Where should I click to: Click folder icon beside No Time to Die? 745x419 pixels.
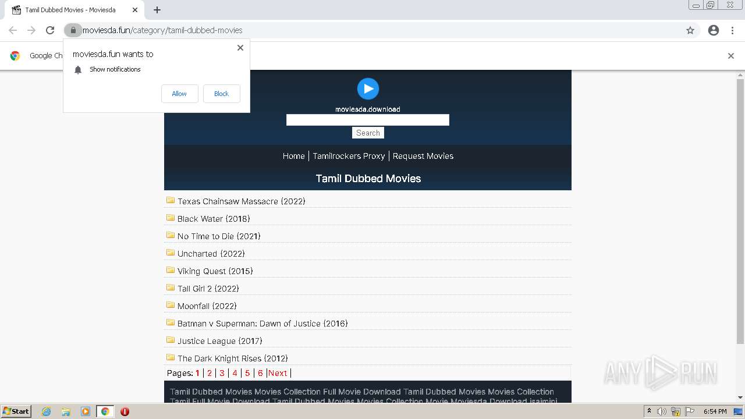click(x=171, y=235)
